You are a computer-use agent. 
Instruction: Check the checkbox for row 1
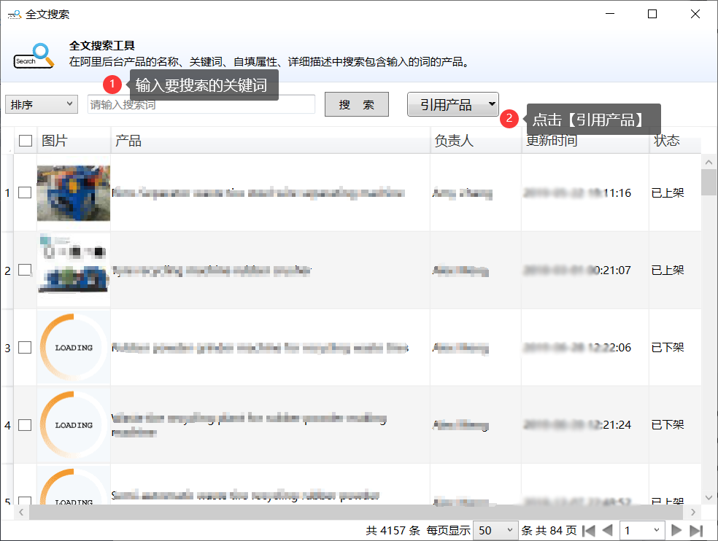point(25,192)
